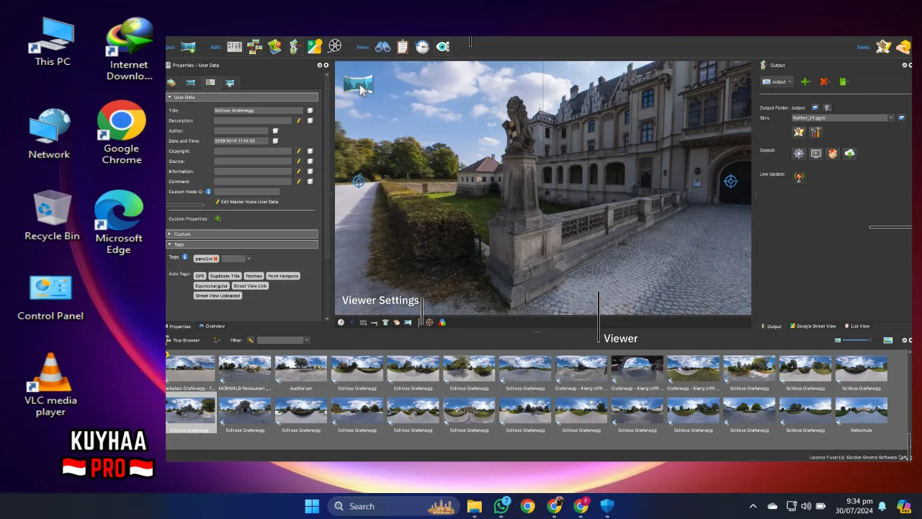922x519 pixels.
Task: Select the MÖRWALD Restaurant thumbnail
Action: [x=245, y=374]
